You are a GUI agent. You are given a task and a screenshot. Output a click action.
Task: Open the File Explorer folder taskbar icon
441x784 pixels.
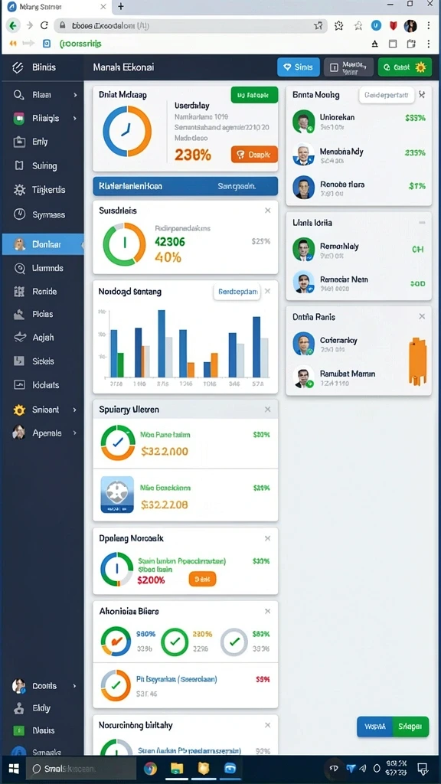pyautogui.click(x=177, y=769)
